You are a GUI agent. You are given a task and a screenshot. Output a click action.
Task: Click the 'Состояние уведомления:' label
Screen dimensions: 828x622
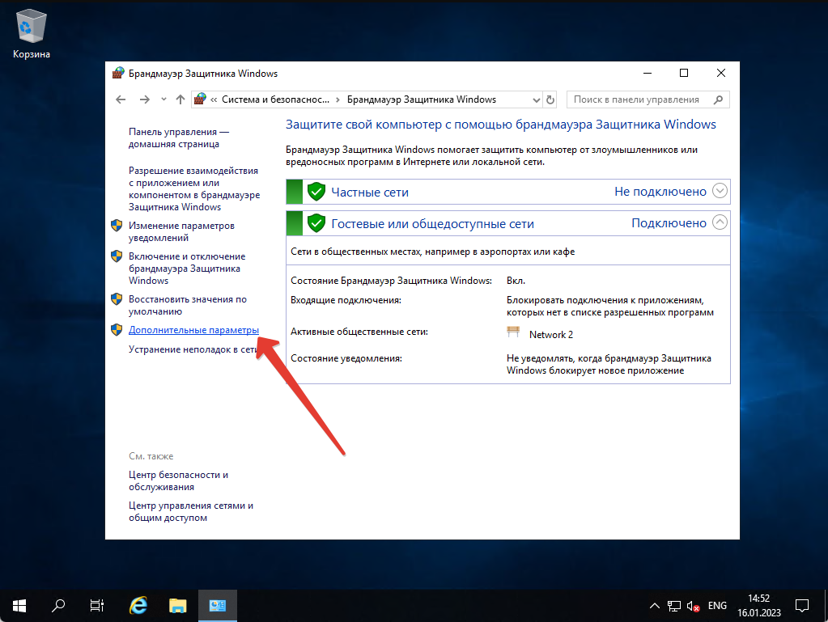[x=346, y=358]
